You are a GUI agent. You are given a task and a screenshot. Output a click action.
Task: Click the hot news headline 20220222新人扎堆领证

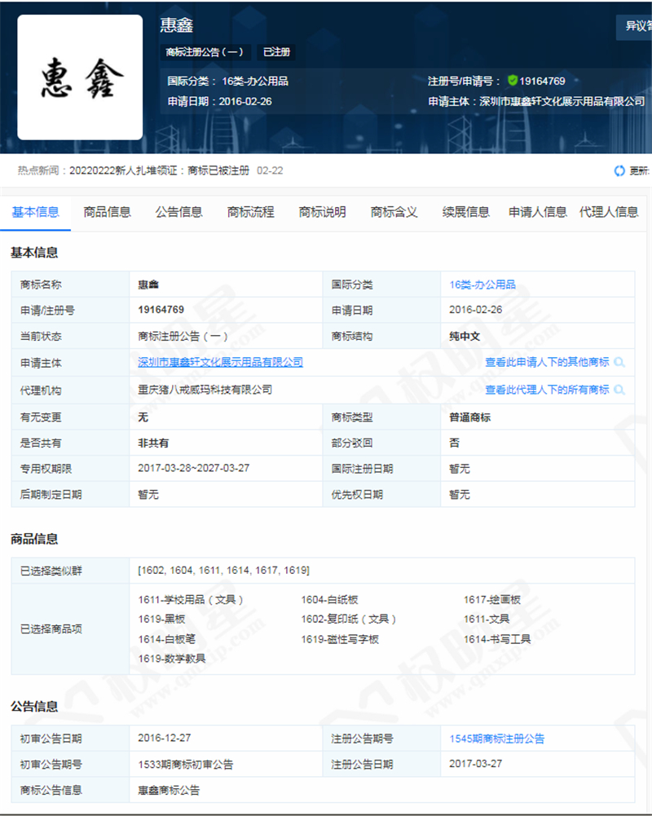(159, 170)
